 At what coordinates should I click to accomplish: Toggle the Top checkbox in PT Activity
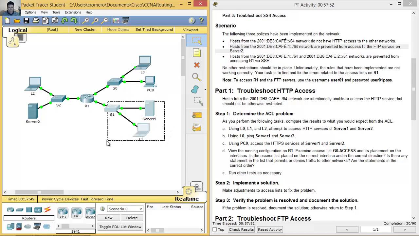pyautogui.click(x=215, y=229)
